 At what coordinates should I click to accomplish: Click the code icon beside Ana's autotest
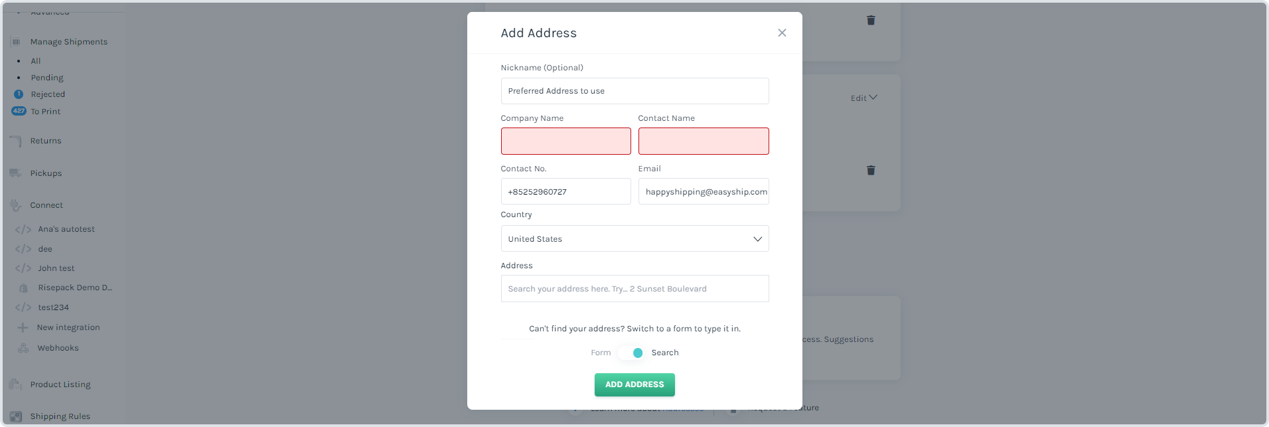(23, 229)
